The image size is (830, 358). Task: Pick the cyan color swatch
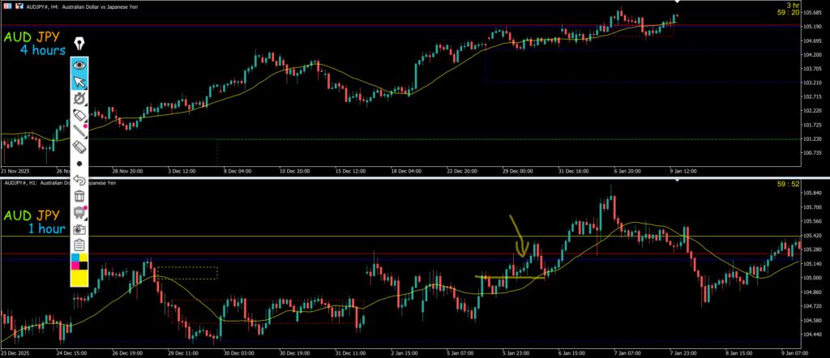point(75,258)
